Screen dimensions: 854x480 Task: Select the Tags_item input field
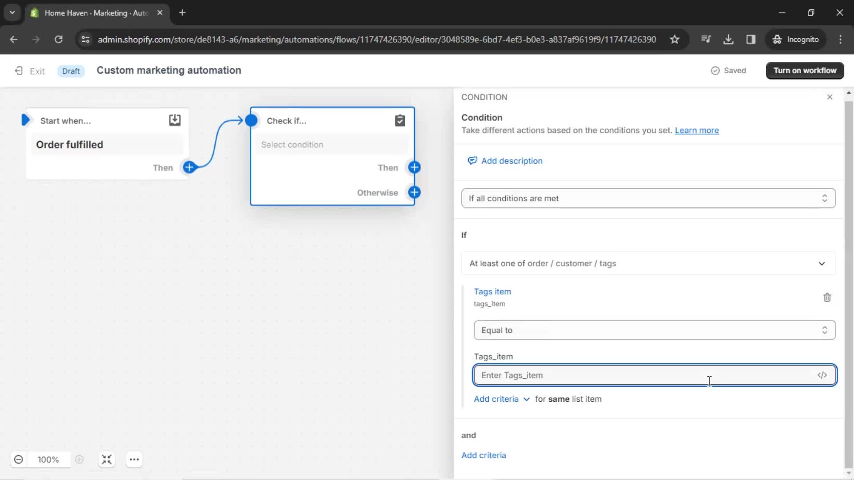click(x=653, y=375)
